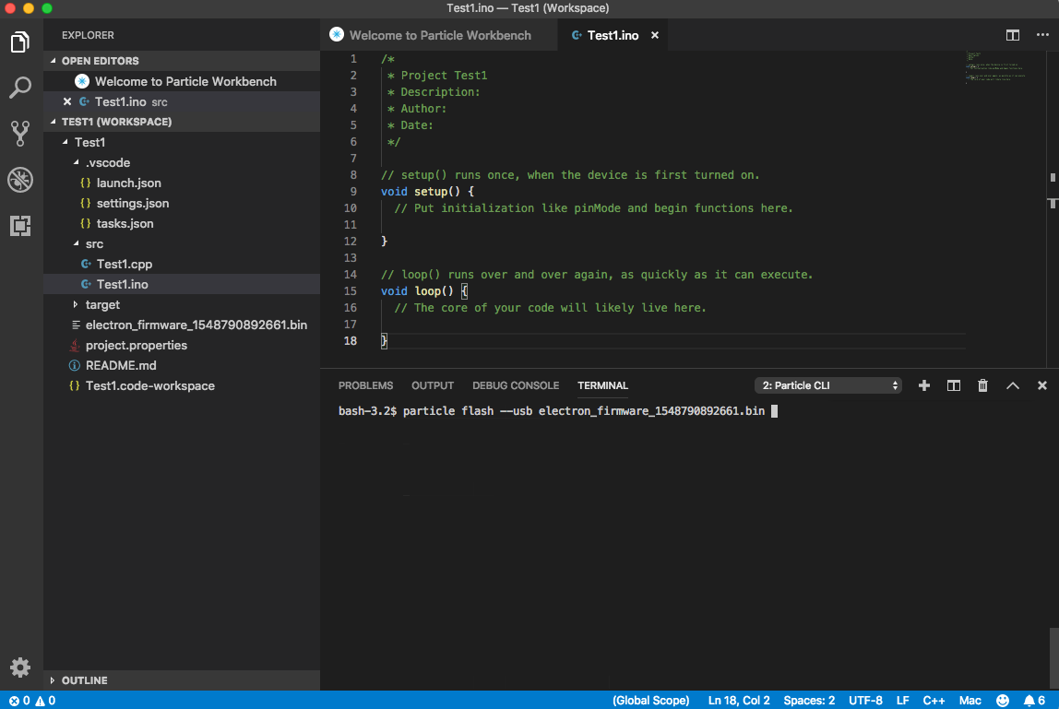The height and width of the screenshot is (709, 1059).
Task: Open the Explorer view in activity bar
Action: coord(20,41)
